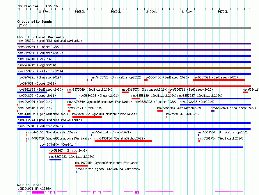Viewport: 259px width, 195px height.
Task: Click the large LINC00971 magenta exon
Action: pyautogui.click(x=38, y=192)
